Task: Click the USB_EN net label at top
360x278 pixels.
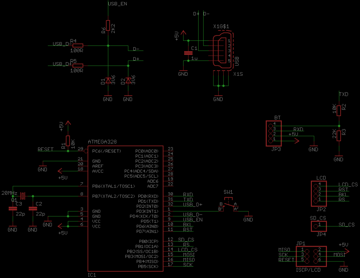Action: (117, 4)
